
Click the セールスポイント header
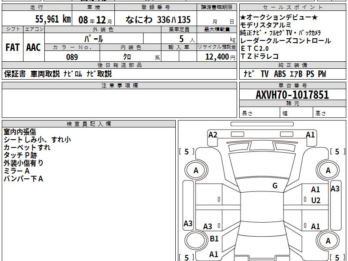point(292,7)
